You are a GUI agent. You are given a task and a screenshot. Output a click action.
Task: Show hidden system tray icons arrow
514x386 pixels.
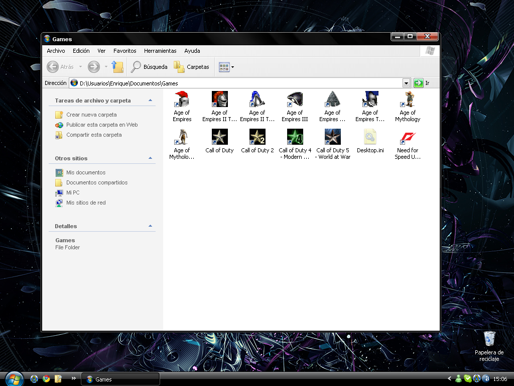pos(449,379)
